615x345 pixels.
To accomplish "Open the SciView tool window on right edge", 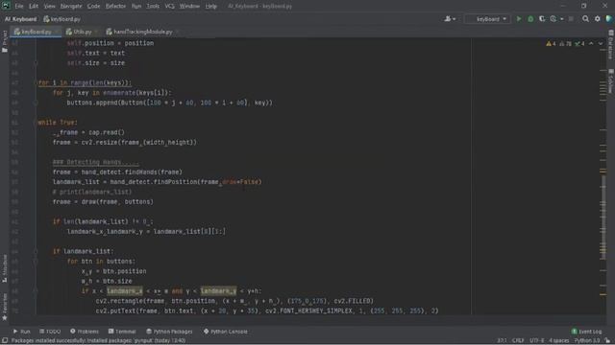I will pyautogui.click(x=611, y=81).
